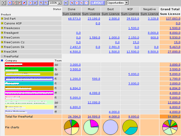Click the toolbar icon just left of zoom in

(x=35, y=3)
